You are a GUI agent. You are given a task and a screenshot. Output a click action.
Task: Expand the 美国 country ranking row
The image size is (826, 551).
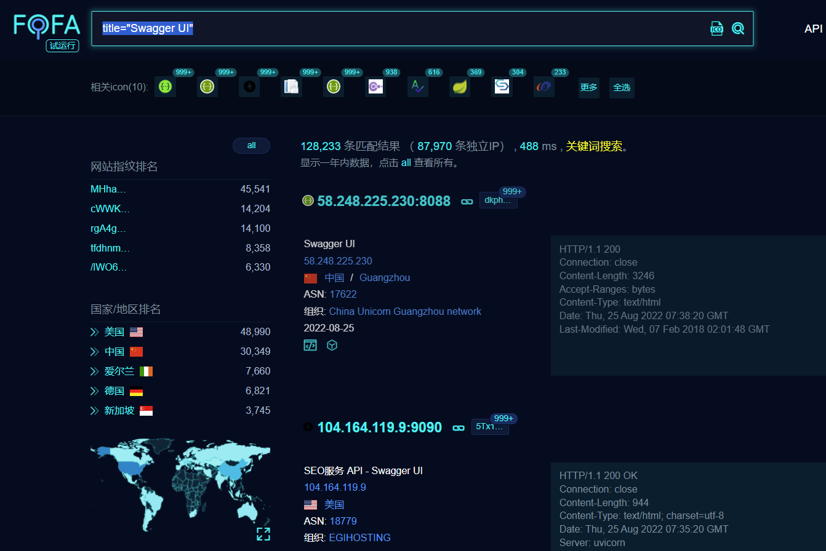click(94, 332)
